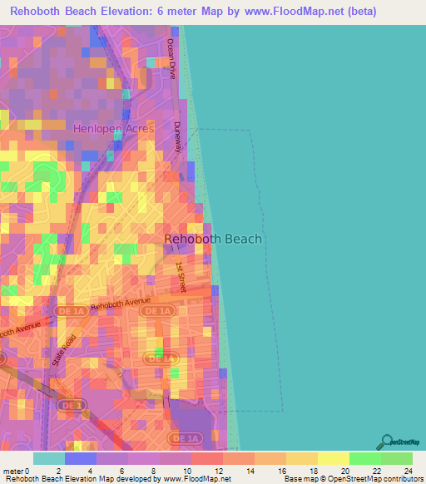Click the 'meter 0' legend label
The image size is (426, 484).
click(x=16, y=472)
